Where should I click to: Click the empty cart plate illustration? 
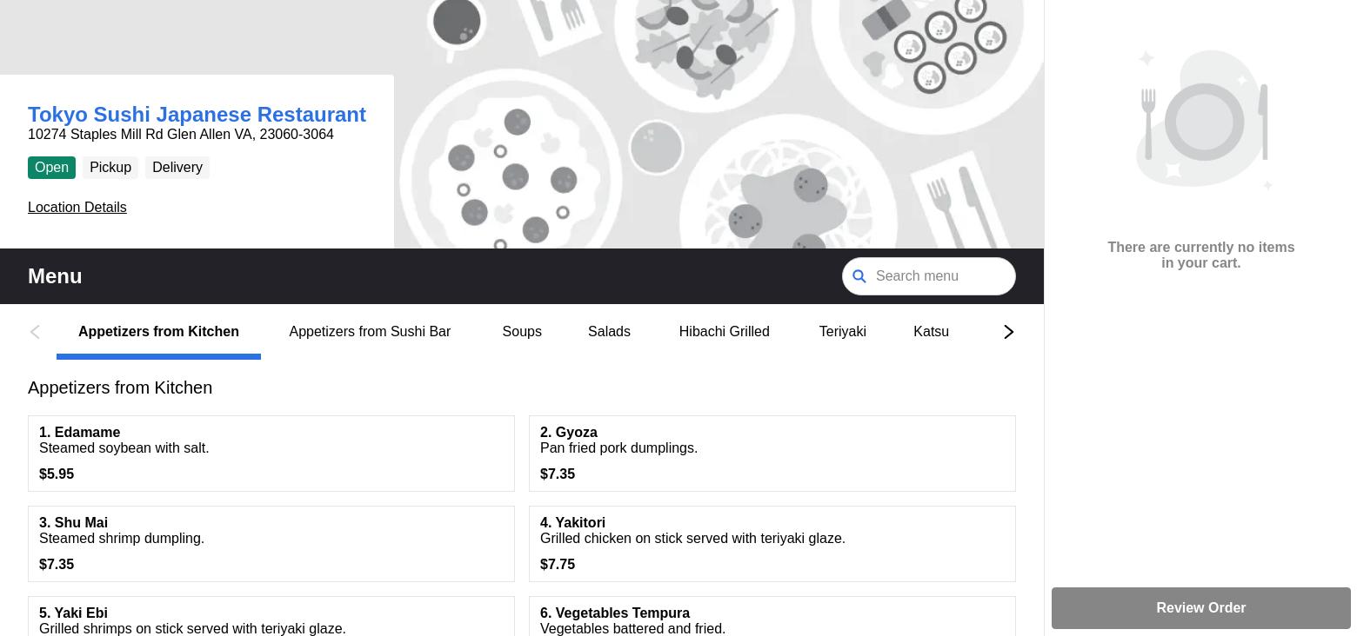tap(1204, 120)
